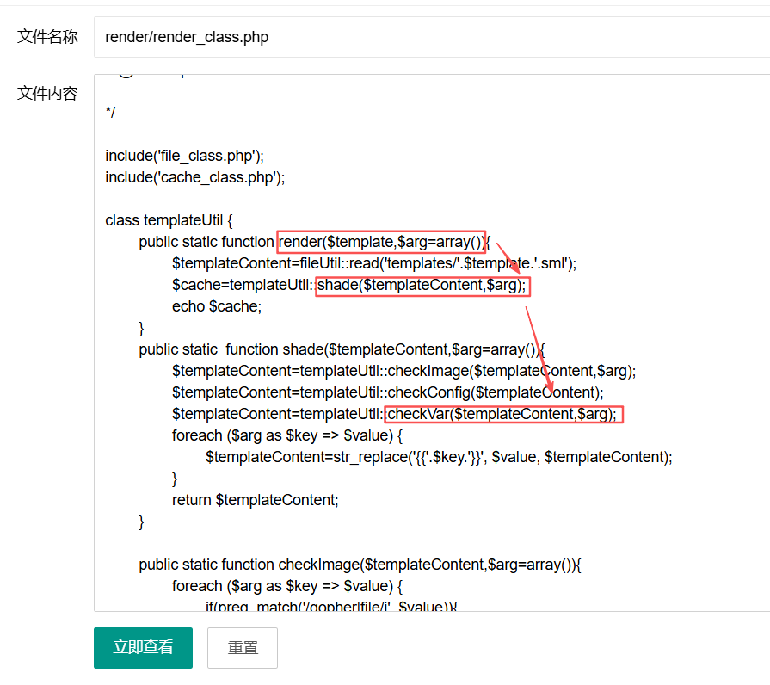The image size is (770, 685).
Task: Place cursor on include('file_class.php') line
Action: [184, 156]
